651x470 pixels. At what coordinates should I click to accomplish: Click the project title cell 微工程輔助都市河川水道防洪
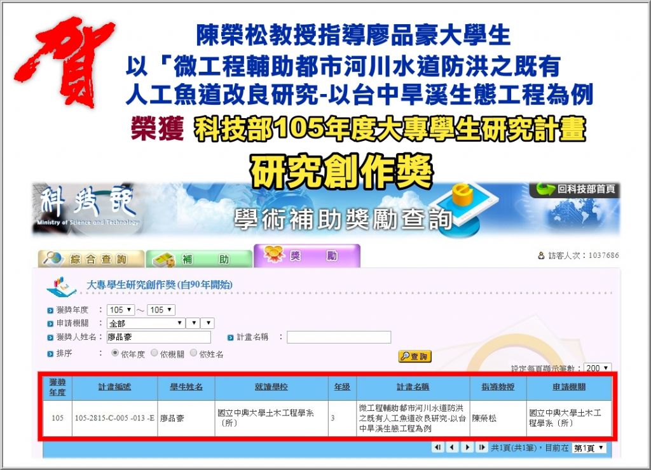pyautogui.click(x=412, y=418)
